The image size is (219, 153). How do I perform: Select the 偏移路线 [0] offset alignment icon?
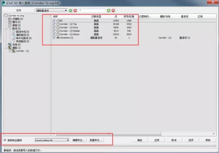[14, 35]
